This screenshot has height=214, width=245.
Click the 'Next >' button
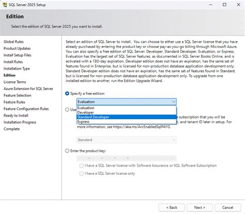[x=200, y=207]
